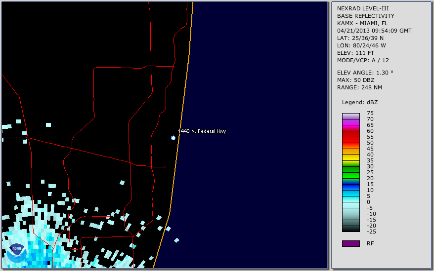
Task: Click the '04/21/2013 09:54:09 GMT' timestamp
Action: (x=374, y=31)
